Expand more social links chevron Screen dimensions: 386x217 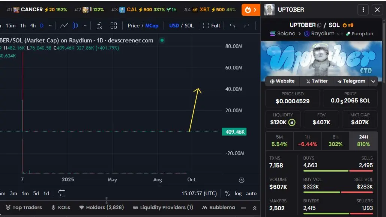tap(373, 81)
